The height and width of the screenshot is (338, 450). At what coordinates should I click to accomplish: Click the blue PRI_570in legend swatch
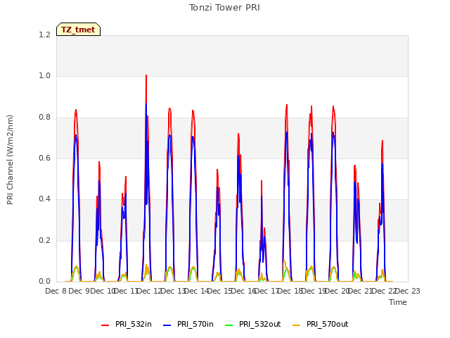[x=167, y=325]
